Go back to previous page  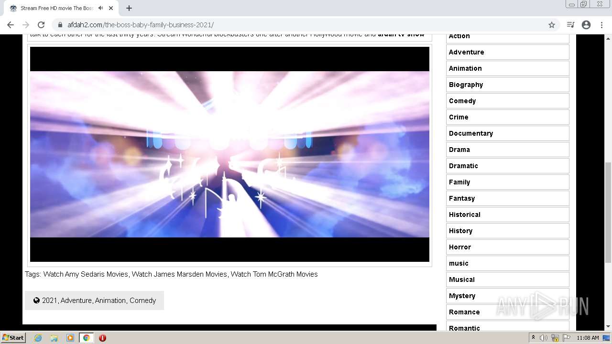(x=11, y=25)
